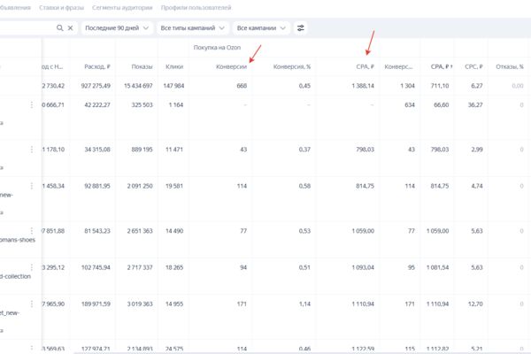531x354 pixels.
Task: Open three-dot menu in row with spend 34 315,08
Action: coord(32,150)
